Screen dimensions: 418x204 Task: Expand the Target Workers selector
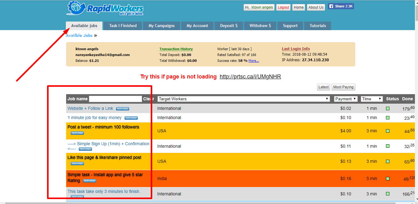(x=327, y=99)
